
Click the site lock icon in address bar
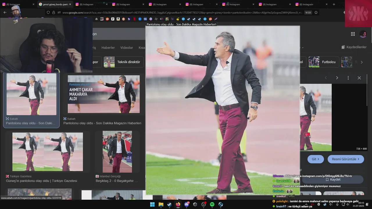point(53,12)
